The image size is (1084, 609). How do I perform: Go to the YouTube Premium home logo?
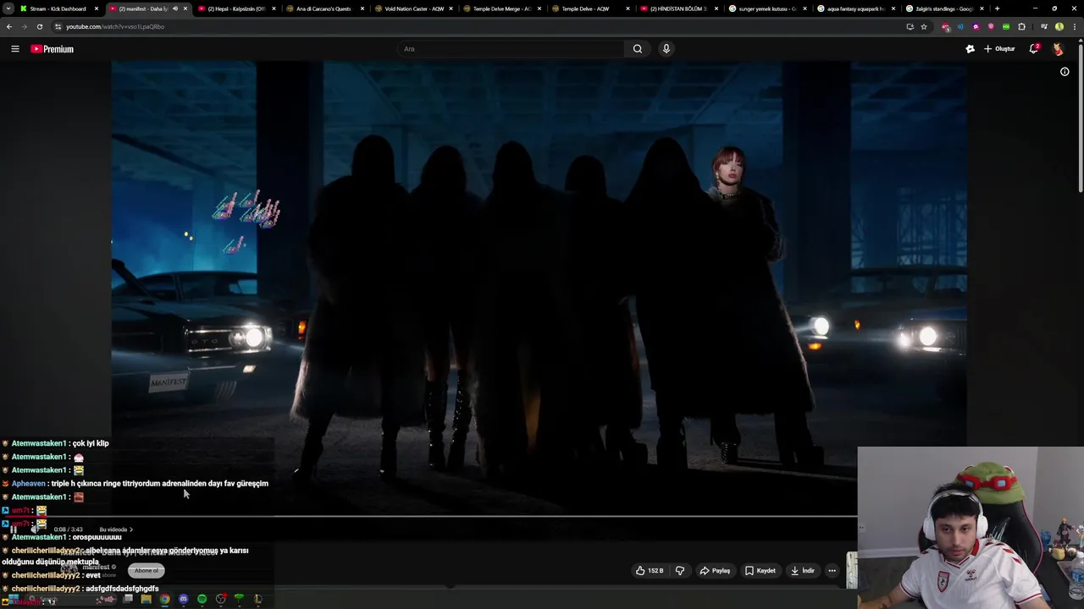click(x=53, y=49)
